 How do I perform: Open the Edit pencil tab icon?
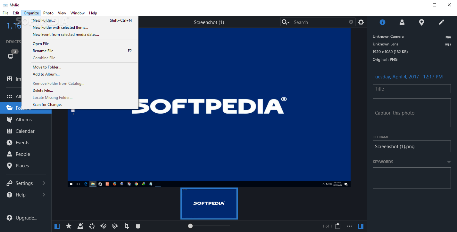coord(441,22)
